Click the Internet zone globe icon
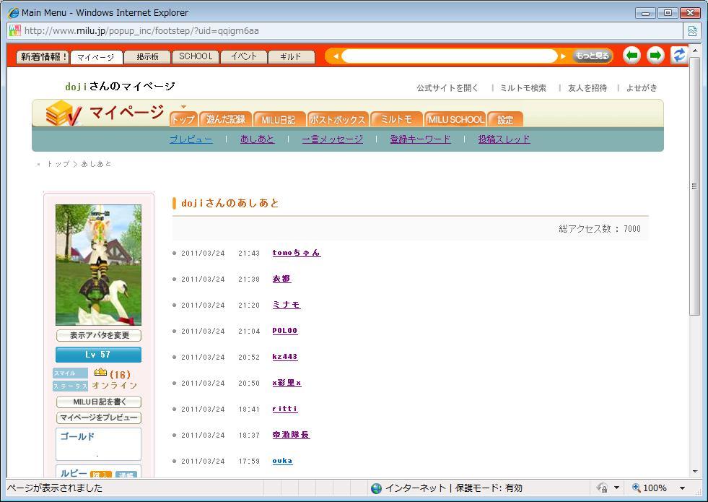708x502 pixels. [x=376, y=488]
